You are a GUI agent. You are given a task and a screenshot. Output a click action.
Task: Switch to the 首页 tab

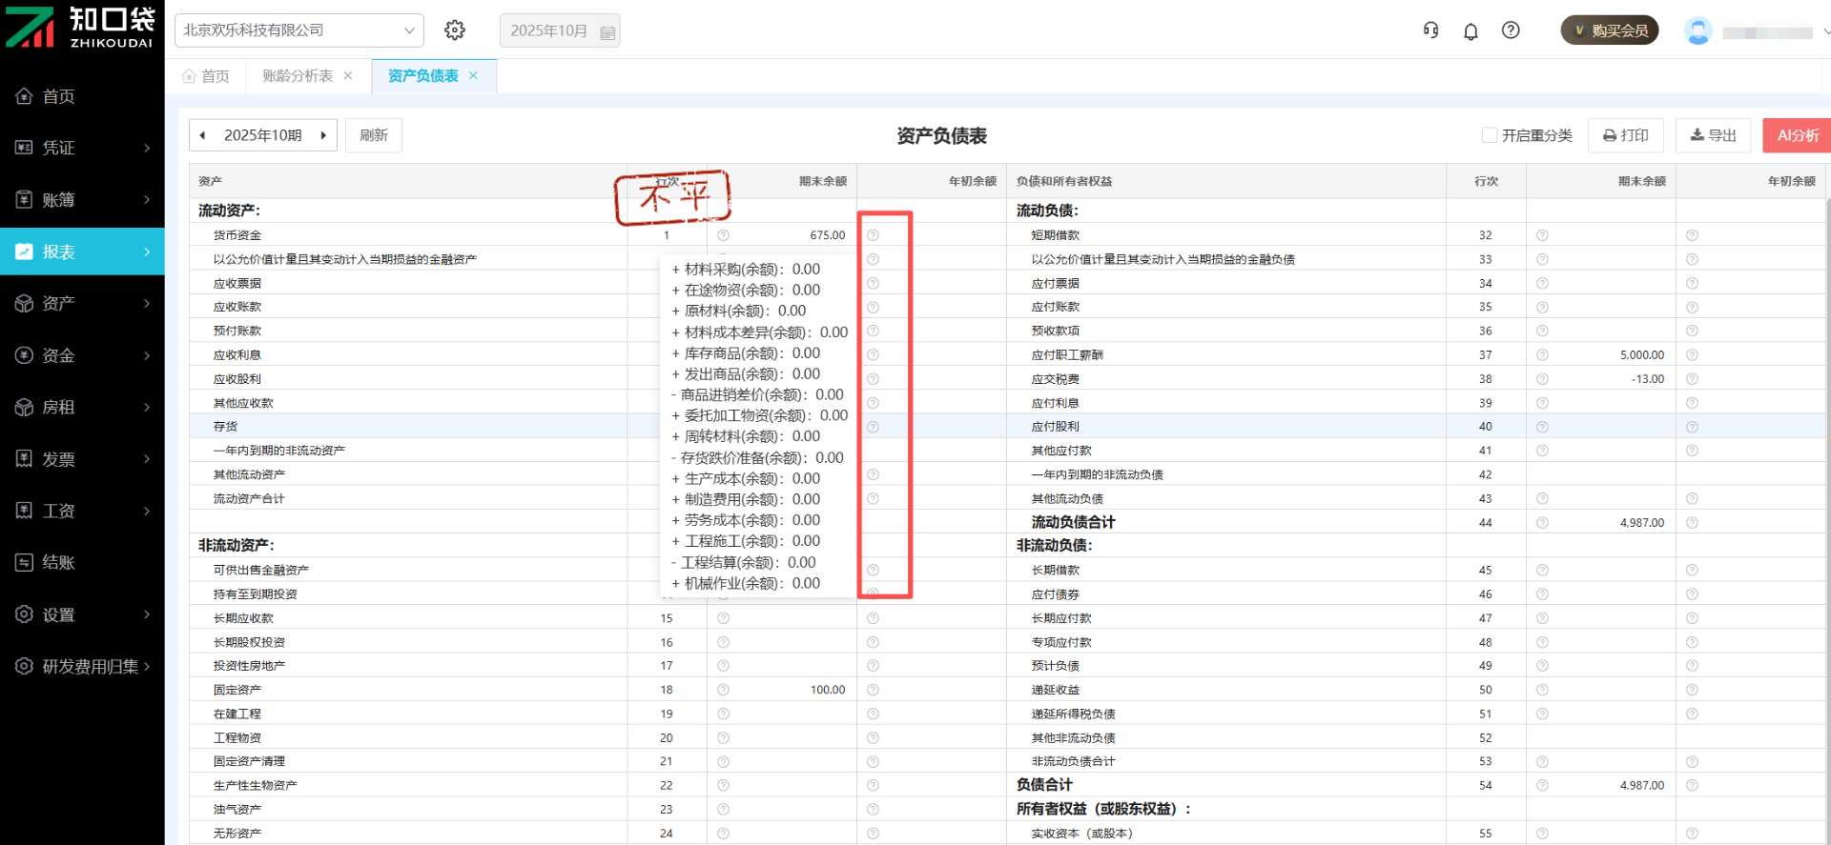[206, 76]
